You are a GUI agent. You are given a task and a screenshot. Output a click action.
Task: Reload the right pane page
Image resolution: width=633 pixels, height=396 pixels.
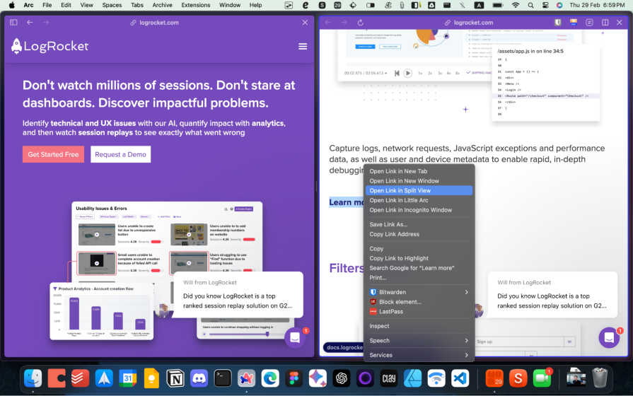pyautogui.click(x=361, y=23)
